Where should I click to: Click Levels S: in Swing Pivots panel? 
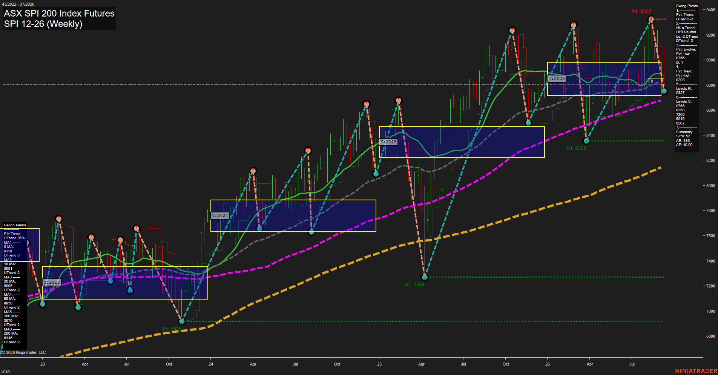(x=684, y=101)
